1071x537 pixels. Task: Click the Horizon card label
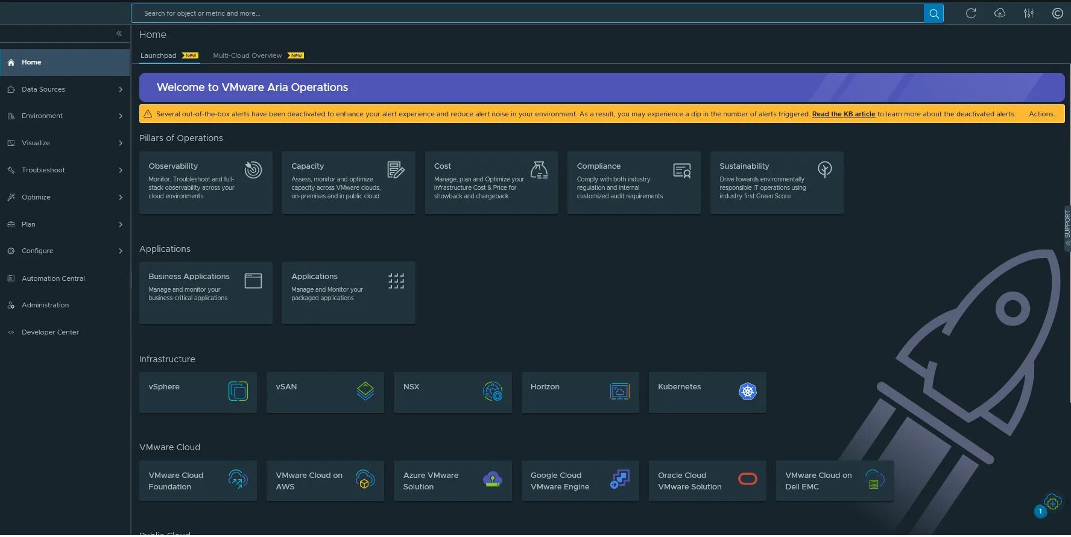(545, 387)
